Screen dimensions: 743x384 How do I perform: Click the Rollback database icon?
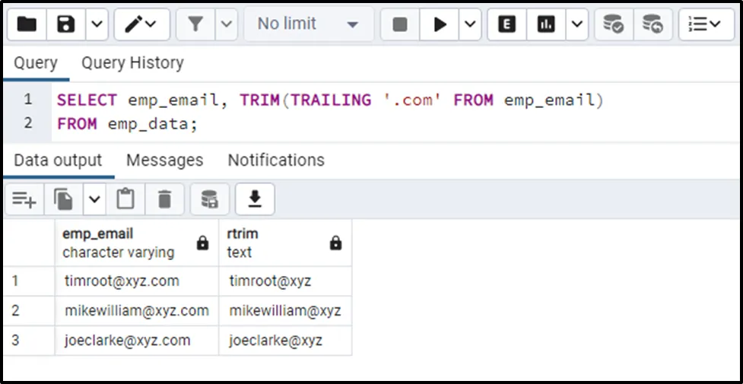point(652,24)
